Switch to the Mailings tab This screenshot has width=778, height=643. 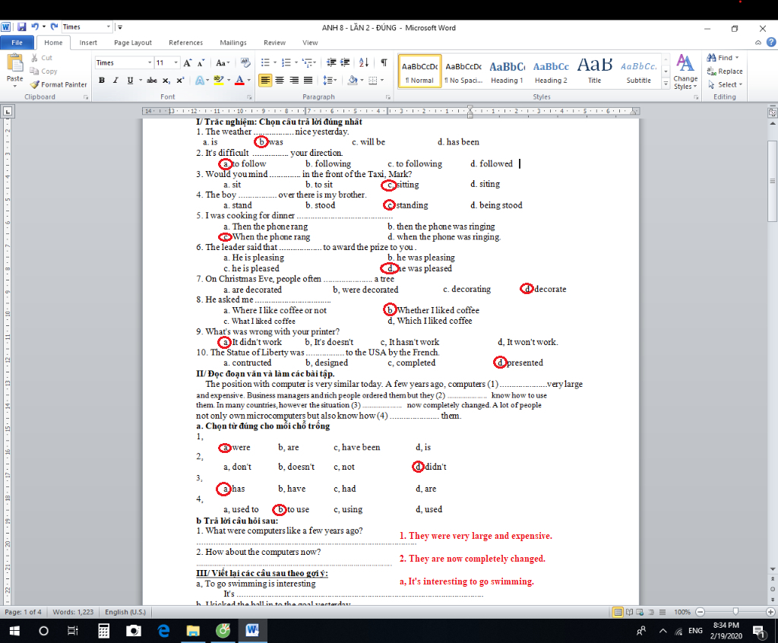(x=233, y=43)
